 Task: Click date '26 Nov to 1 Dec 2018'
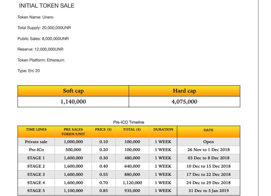(208, 150)
